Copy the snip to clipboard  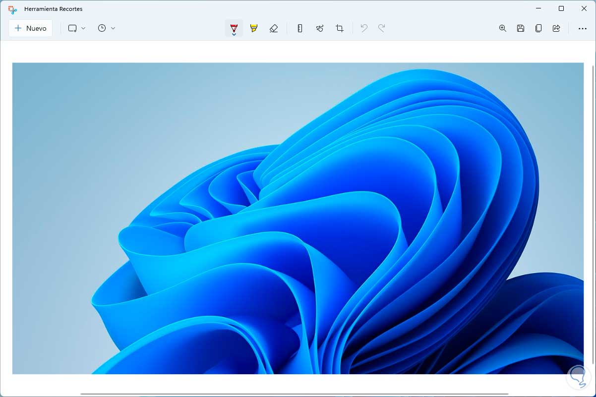[538, 28]
